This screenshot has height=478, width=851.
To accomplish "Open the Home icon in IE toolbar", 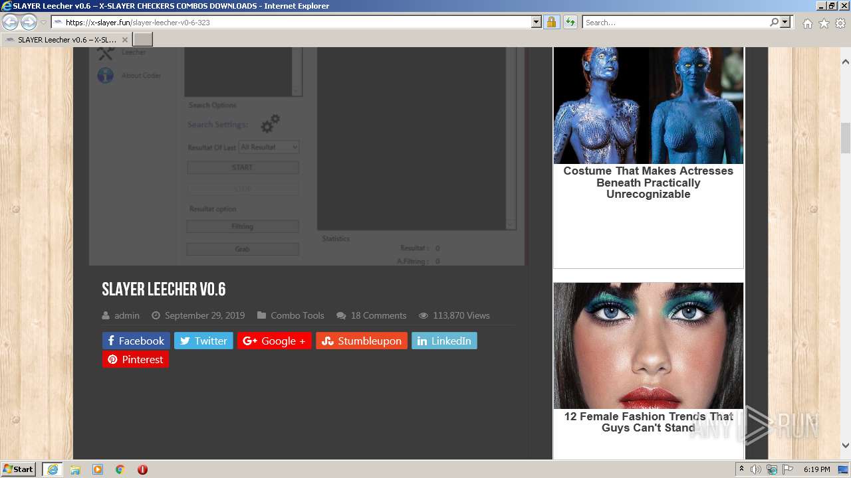I will (807, 23).
